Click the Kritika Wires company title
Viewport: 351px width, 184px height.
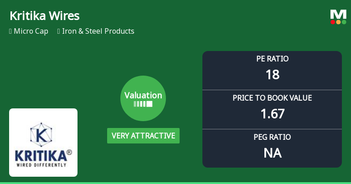(x=45, y=16)
